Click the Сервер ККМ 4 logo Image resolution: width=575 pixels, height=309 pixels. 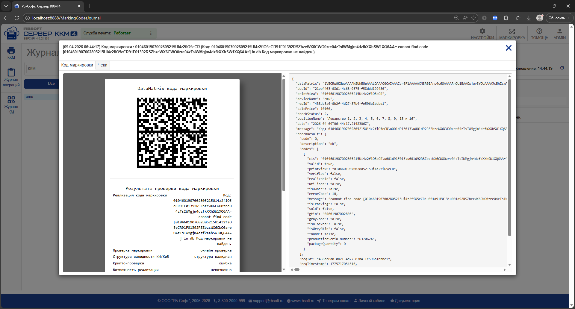(x=41, y=33)
